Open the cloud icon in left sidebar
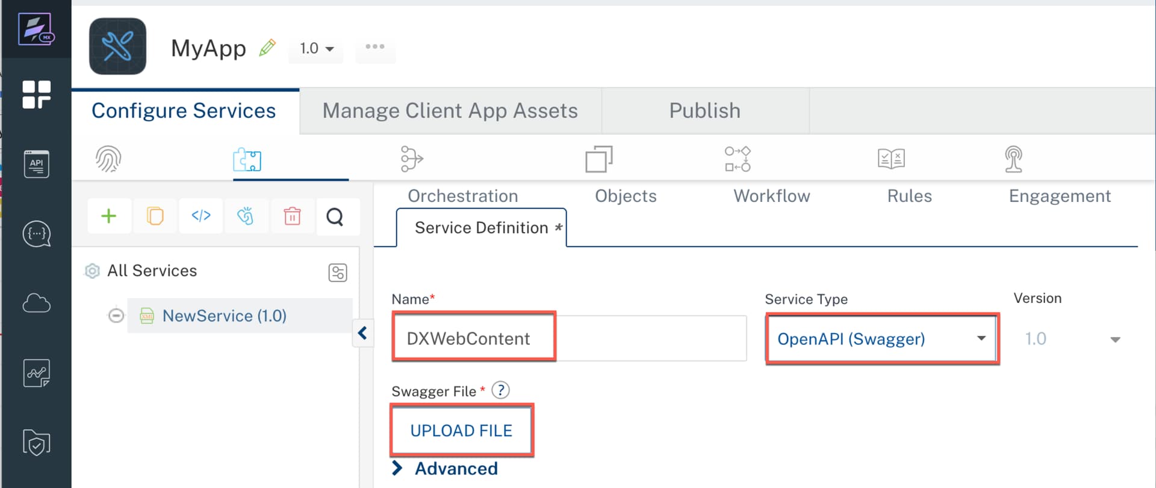 36,303
